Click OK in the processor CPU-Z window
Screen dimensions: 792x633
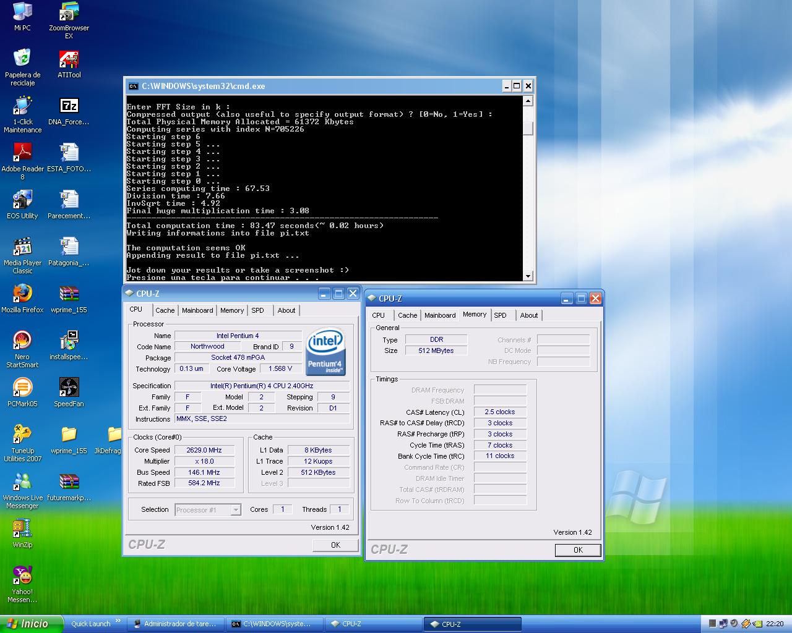click(x=335, y=545)
